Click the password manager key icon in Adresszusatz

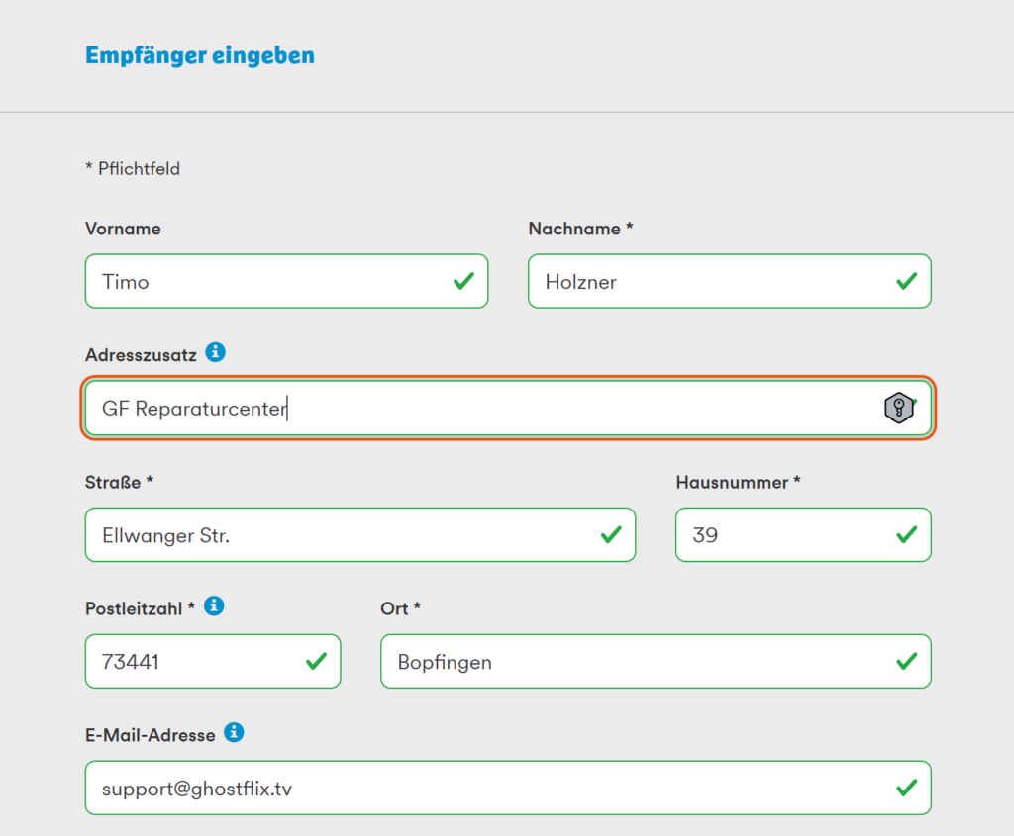(897, 408)
